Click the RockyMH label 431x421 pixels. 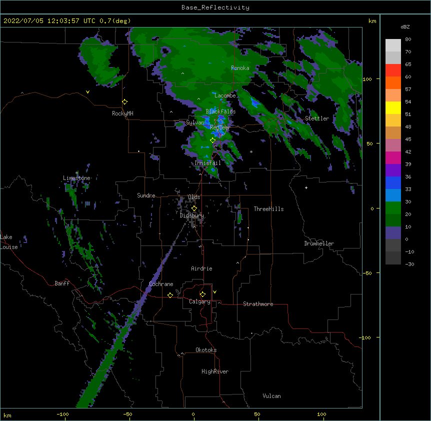coord(122,113)
